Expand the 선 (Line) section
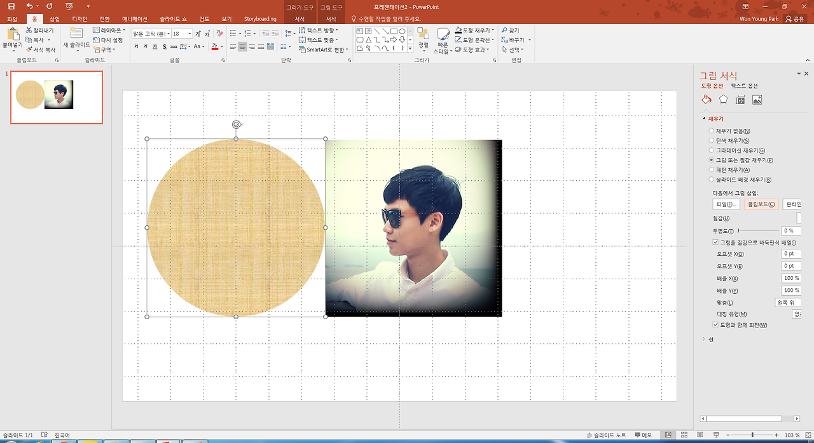 704,339
